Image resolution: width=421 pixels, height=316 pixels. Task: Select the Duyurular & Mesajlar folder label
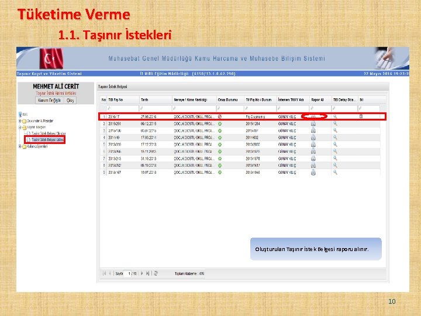point(40,121)
